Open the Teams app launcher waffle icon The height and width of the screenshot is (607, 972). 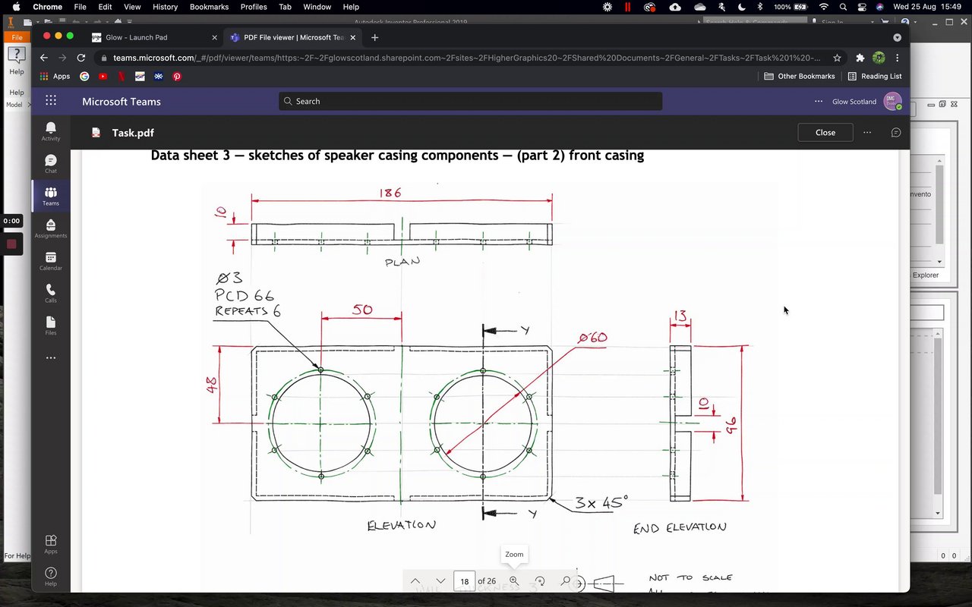(x=51, y=101)
